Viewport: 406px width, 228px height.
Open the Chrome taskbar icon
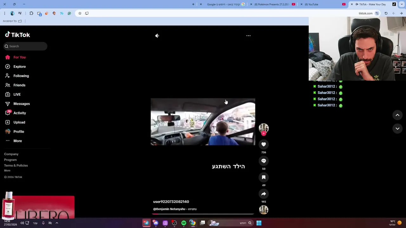[x=193, y=223]
